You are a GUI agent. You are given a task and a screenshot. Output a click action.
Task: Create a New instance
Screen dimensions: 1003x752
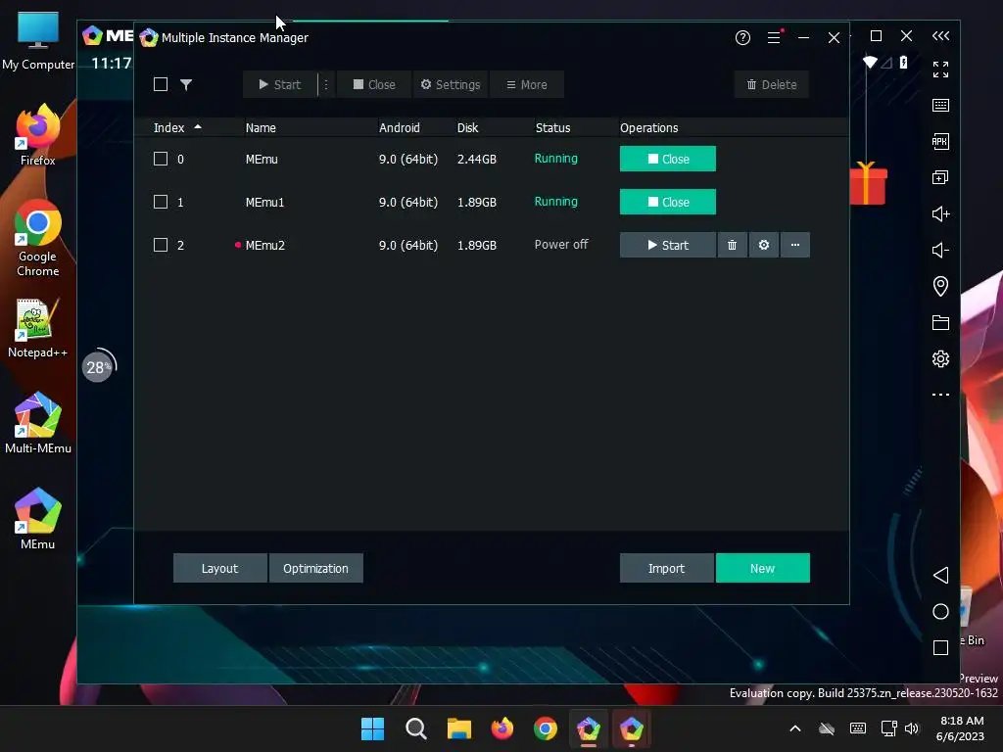pos(762,568)
